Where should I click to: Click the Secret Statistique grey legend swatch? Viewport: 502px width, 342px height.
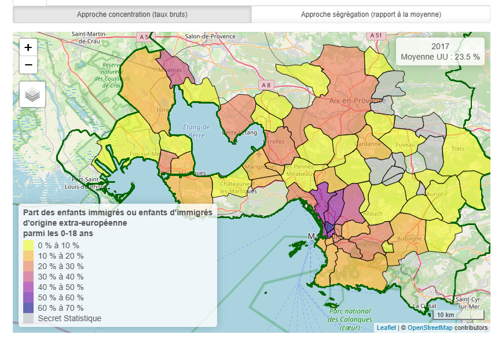[x=29, y=318]
